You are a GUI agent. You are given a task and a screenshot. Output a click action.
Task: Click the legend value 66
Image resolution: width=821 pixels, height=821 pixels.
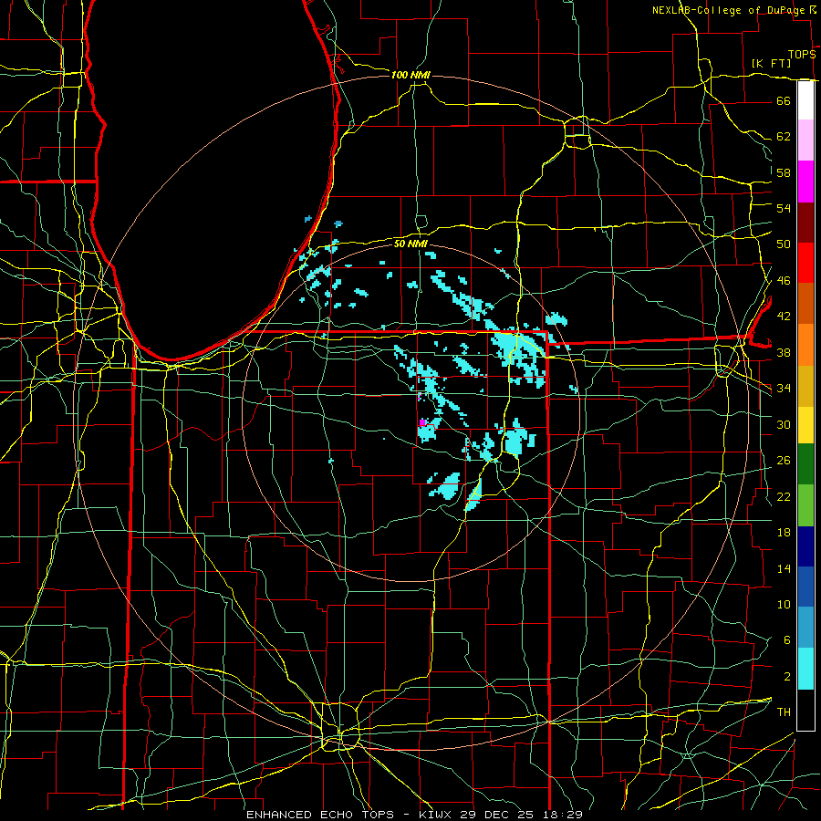coord(784,100)
